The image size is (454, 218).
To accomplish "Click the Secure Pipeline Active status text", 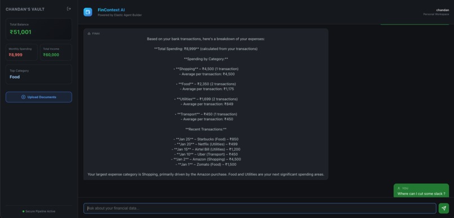I will click(40, 211).
